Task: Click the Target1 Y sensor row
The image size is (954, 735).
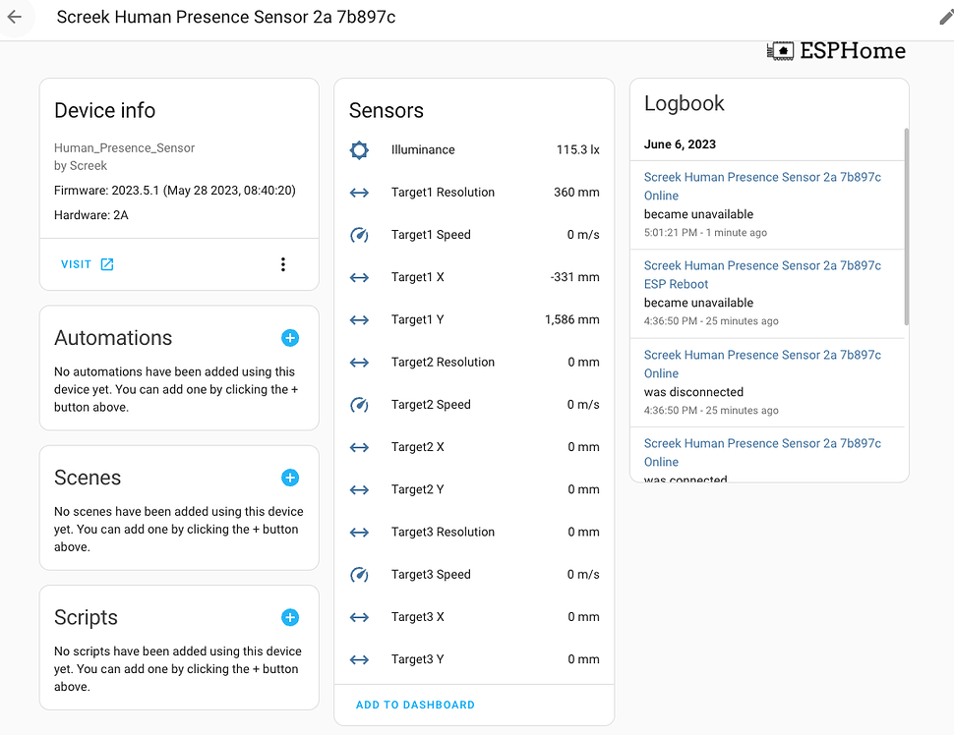Action: point(474,319)
